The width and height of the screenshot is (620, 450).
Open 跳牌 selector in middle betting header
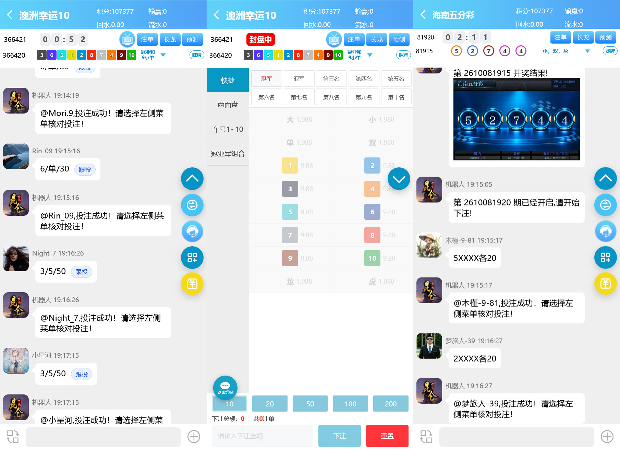tap(403, 55)
